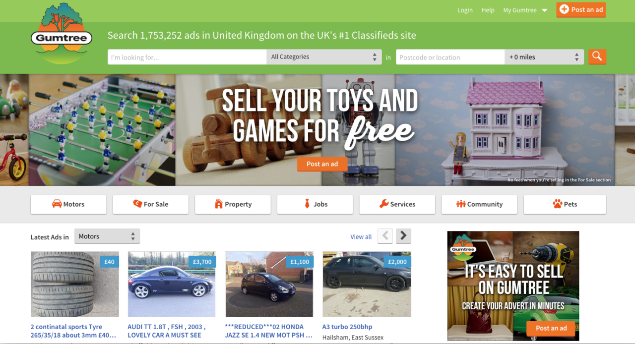Click the Login link

[x=465, y=10]
